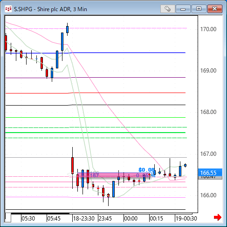Click the tall blue candle at 170.00 high
227x227 pixels.
[x=67, y=29]
